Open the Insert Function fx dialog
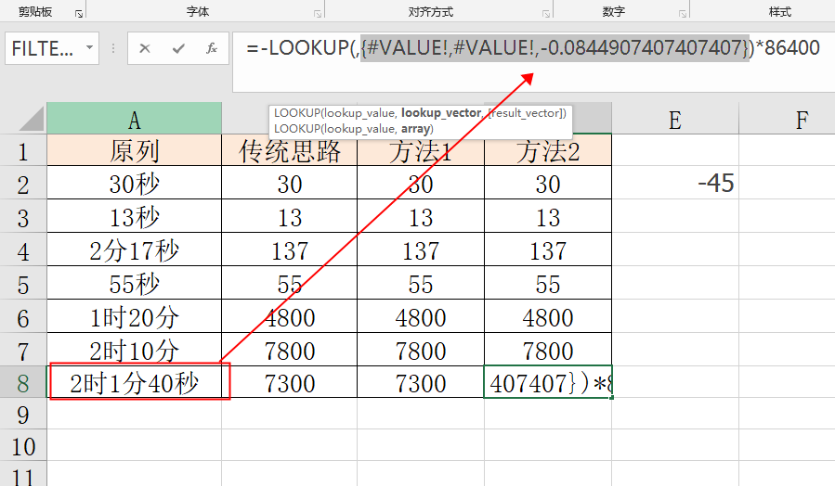The width and height of the screenshot is (835, 486). click(212, 48)
